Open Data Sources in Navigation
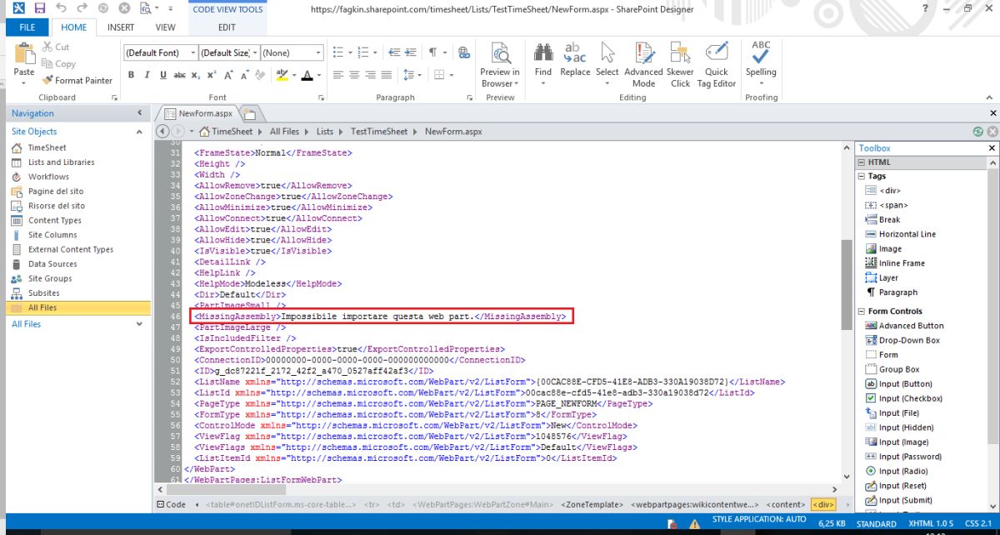This screenshot has width=1000, height=535. click(52, 264)
